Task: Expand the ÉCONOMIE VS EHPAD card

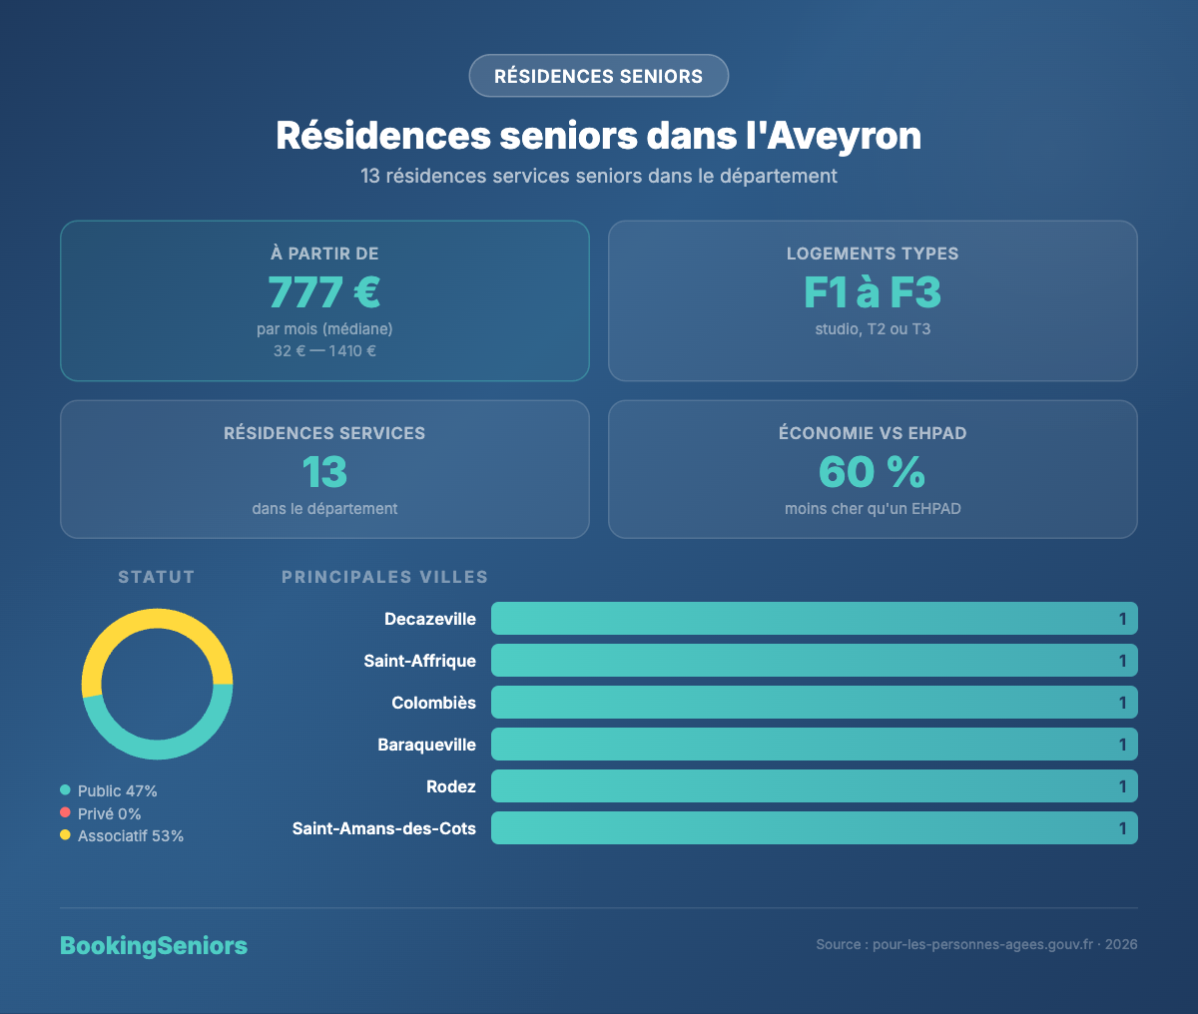Action: (873, 469)
